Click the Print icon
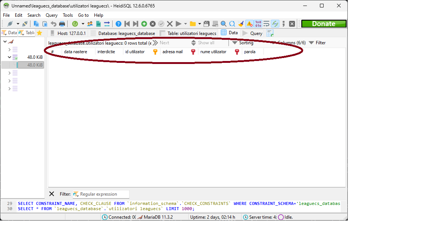 pos(62,24)
